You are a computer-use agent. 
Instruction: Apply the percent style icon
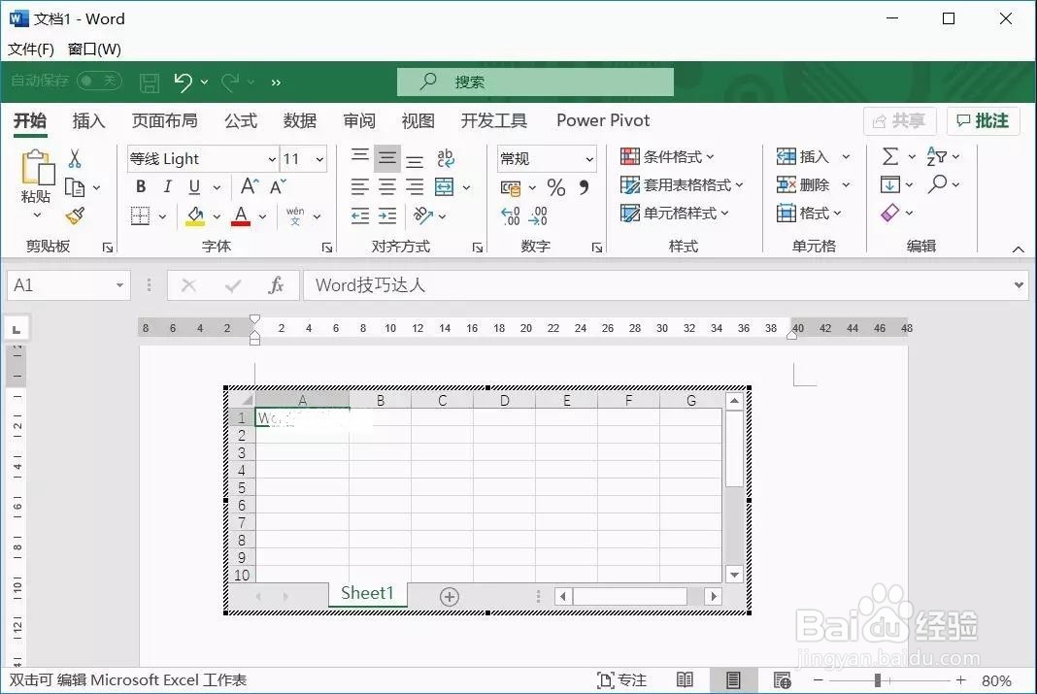[x=556, y=185]
